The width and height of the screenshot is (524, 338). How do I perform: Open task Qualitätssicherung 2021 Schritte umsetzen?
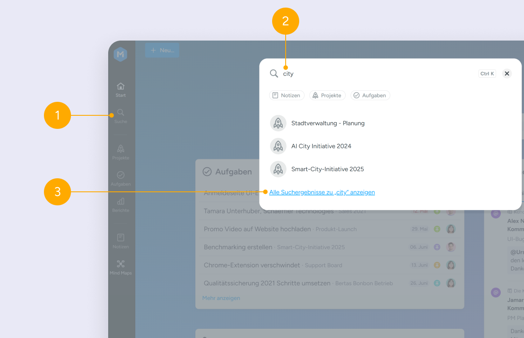(x=267, y=283)
